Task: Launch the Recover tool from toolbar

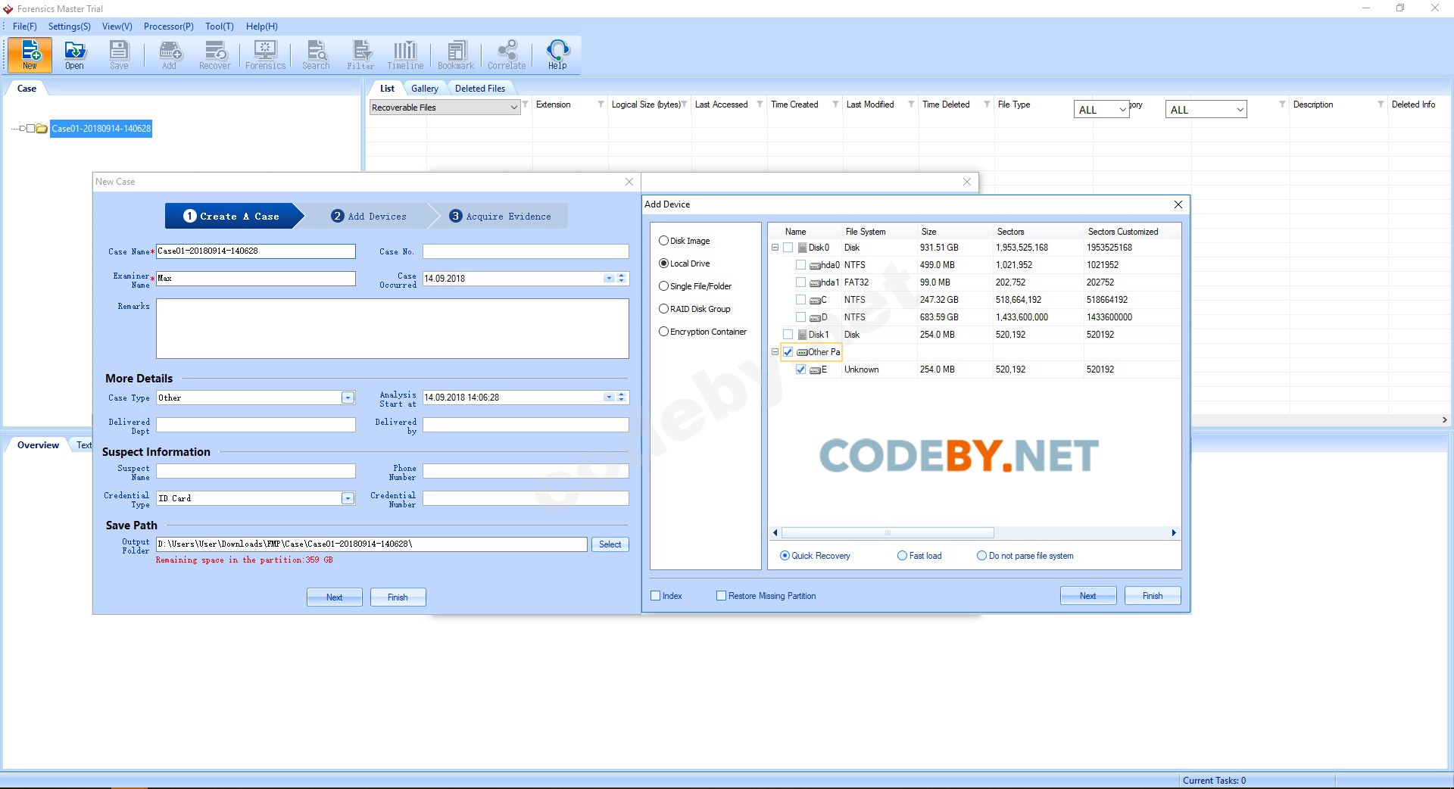Action: [x=215, y=55]
